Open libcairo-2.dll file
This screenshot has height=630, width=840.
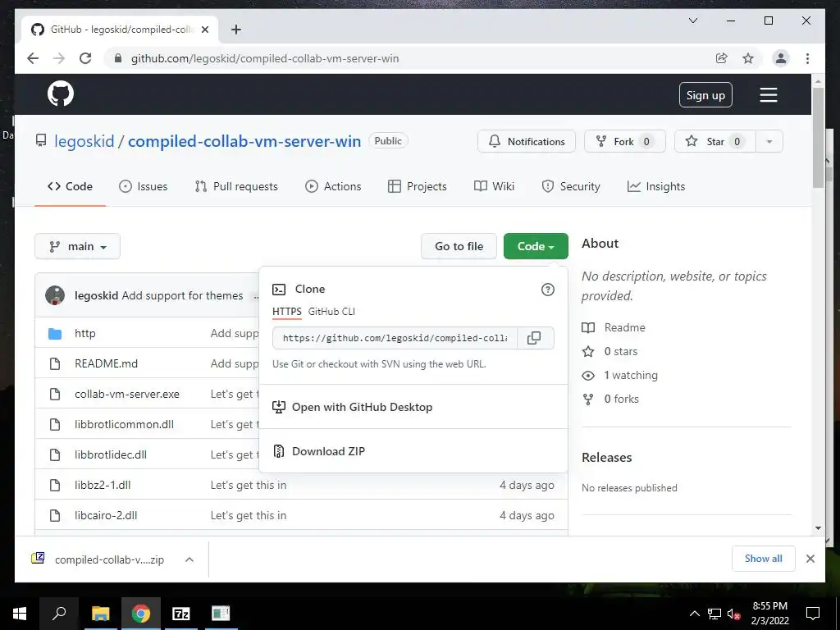pyautogui.click(x=106, y=515)
